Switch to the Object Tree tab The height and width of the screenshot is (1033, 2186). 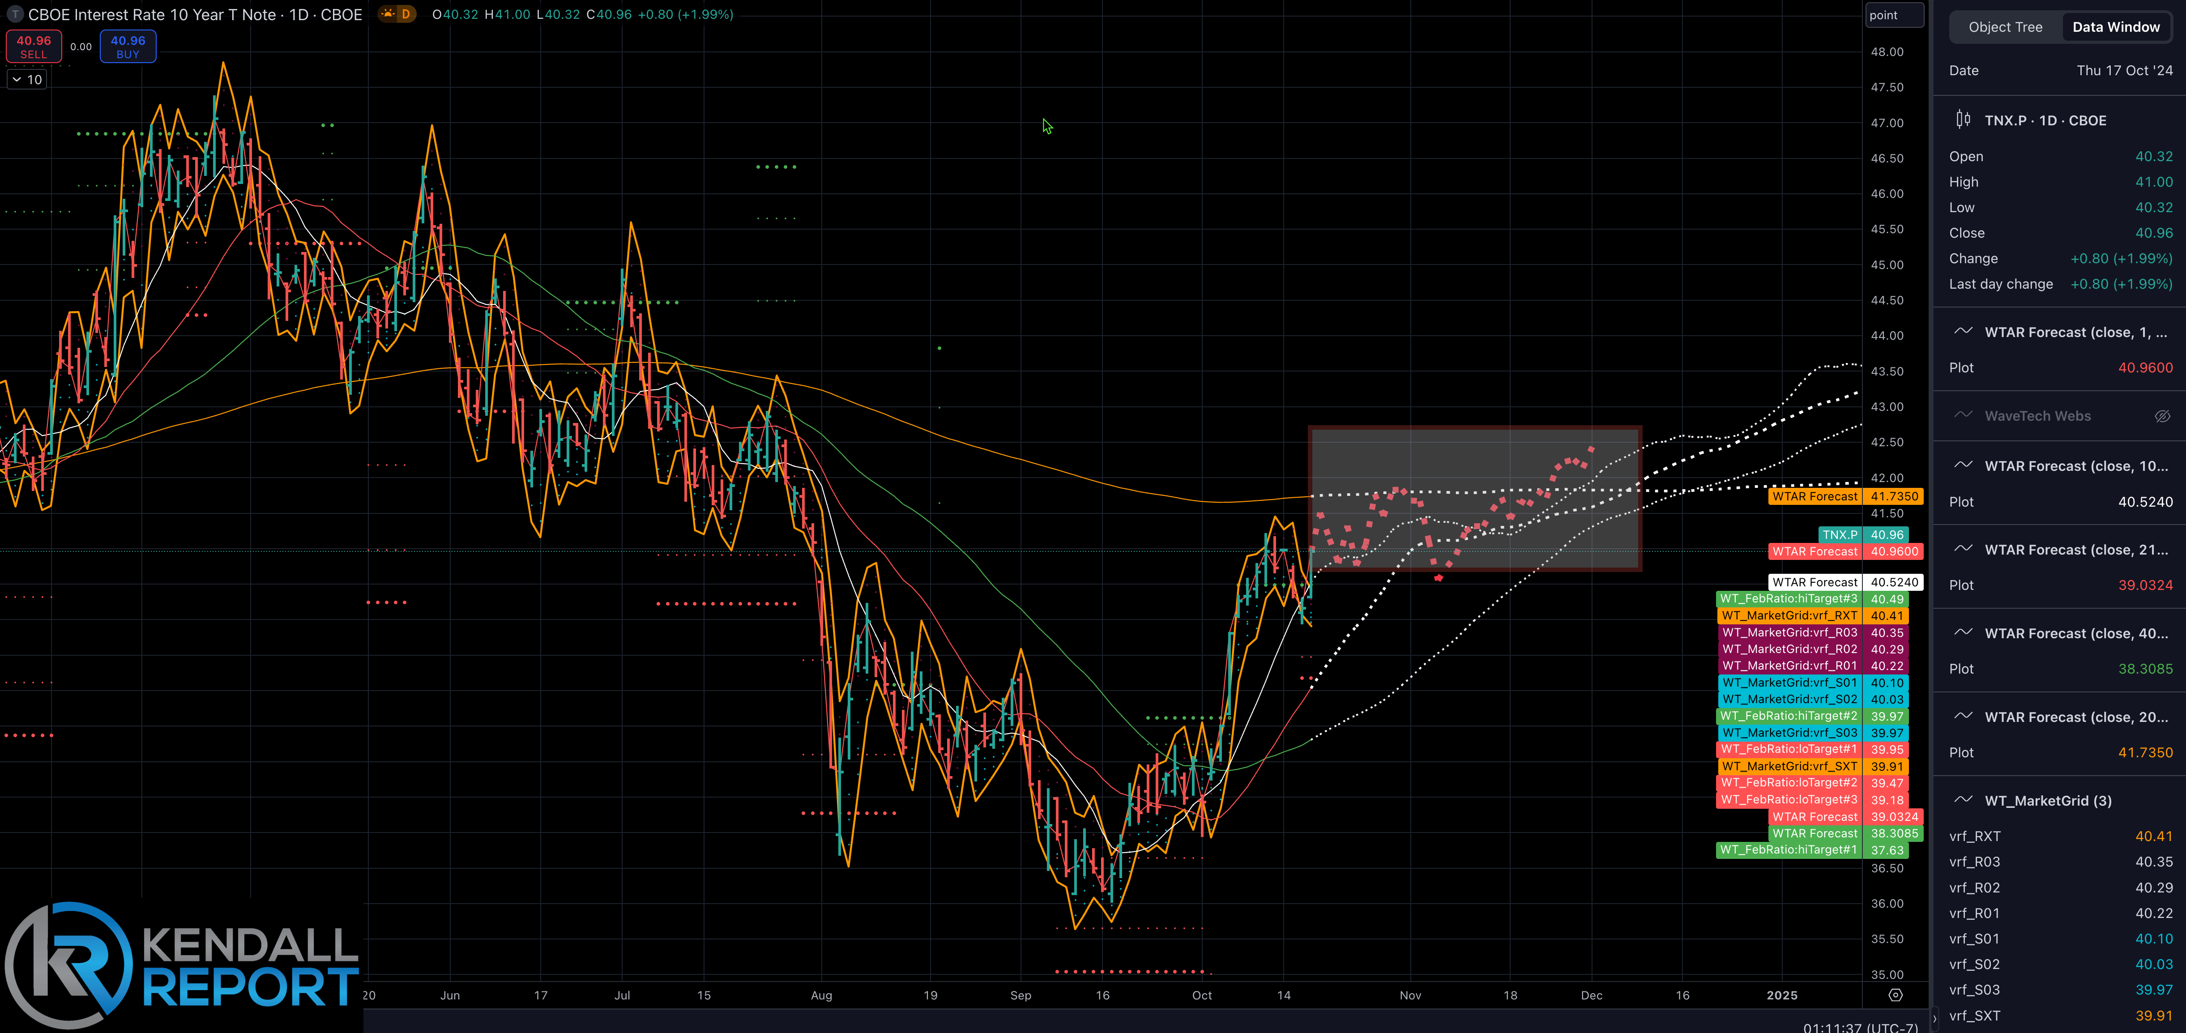point(2004,27)
